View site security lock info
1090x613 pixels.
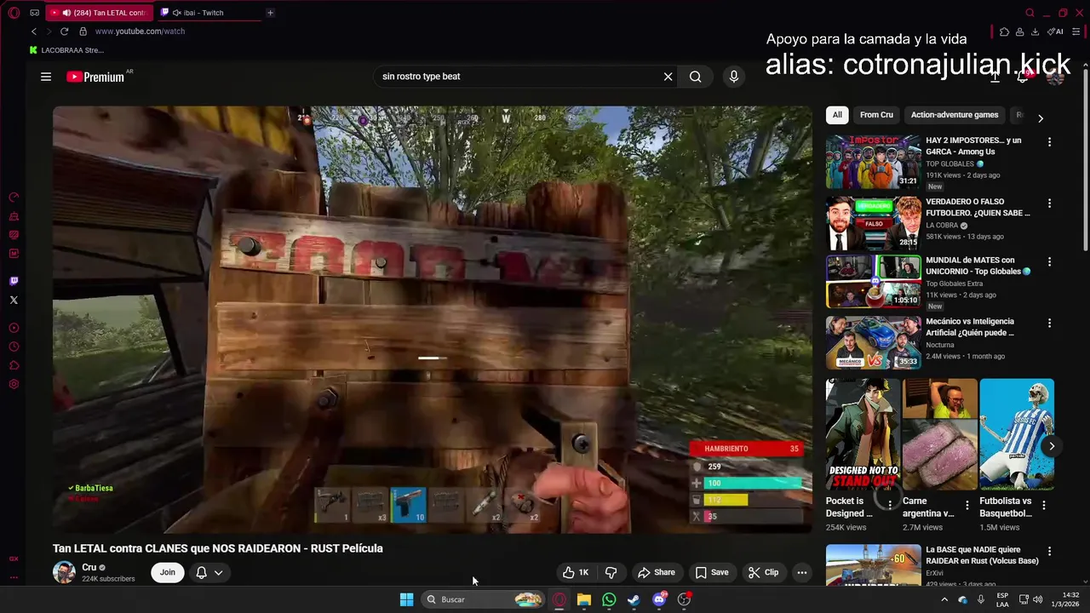click(83, 32)
